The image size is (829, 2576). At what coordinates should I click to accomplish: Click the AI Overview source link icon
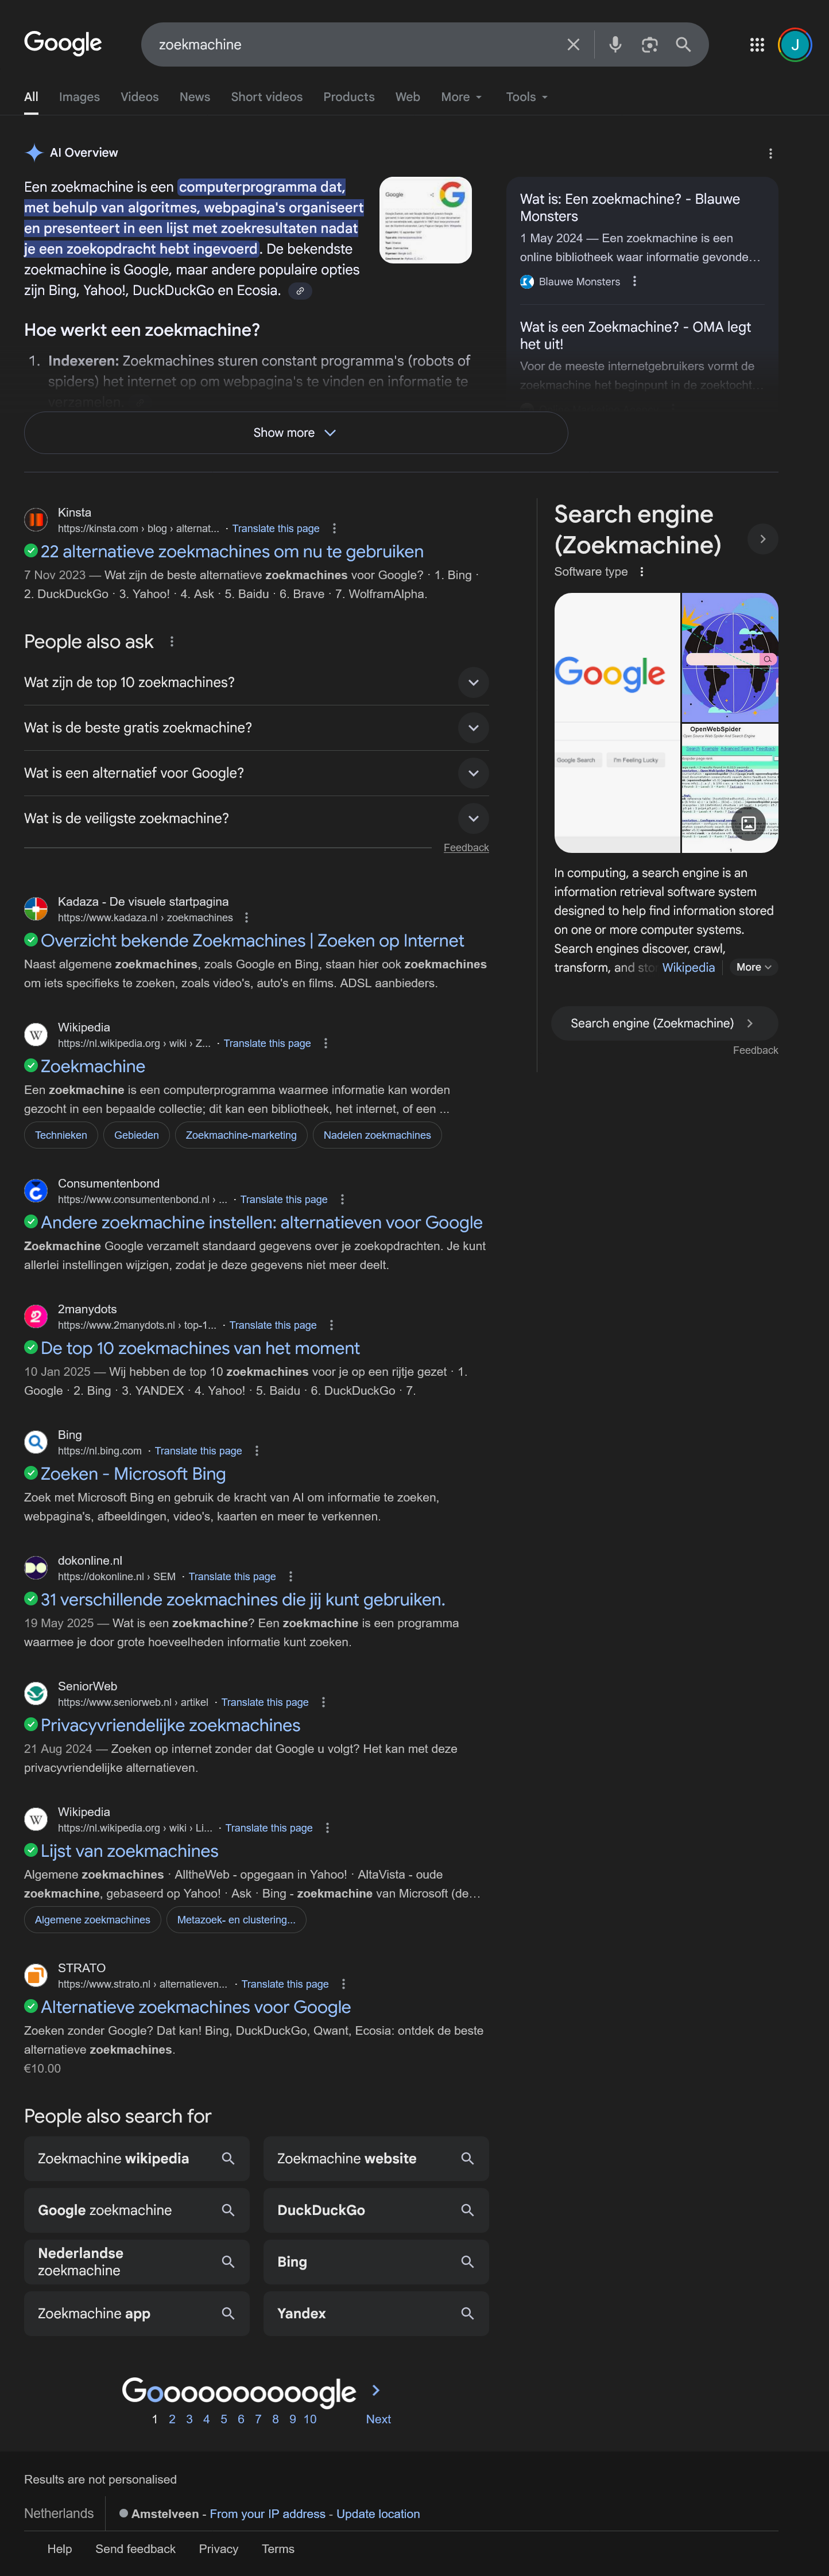tap(300, 291)
